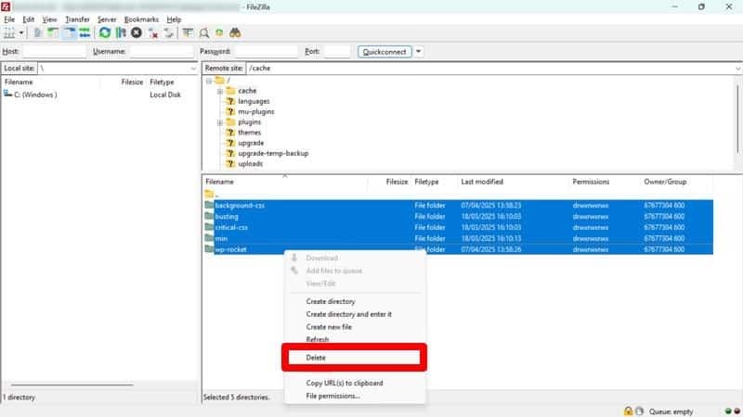Sort remote list by Permissions column
This screenshot has width=743, height=417.
pos(605,182)
